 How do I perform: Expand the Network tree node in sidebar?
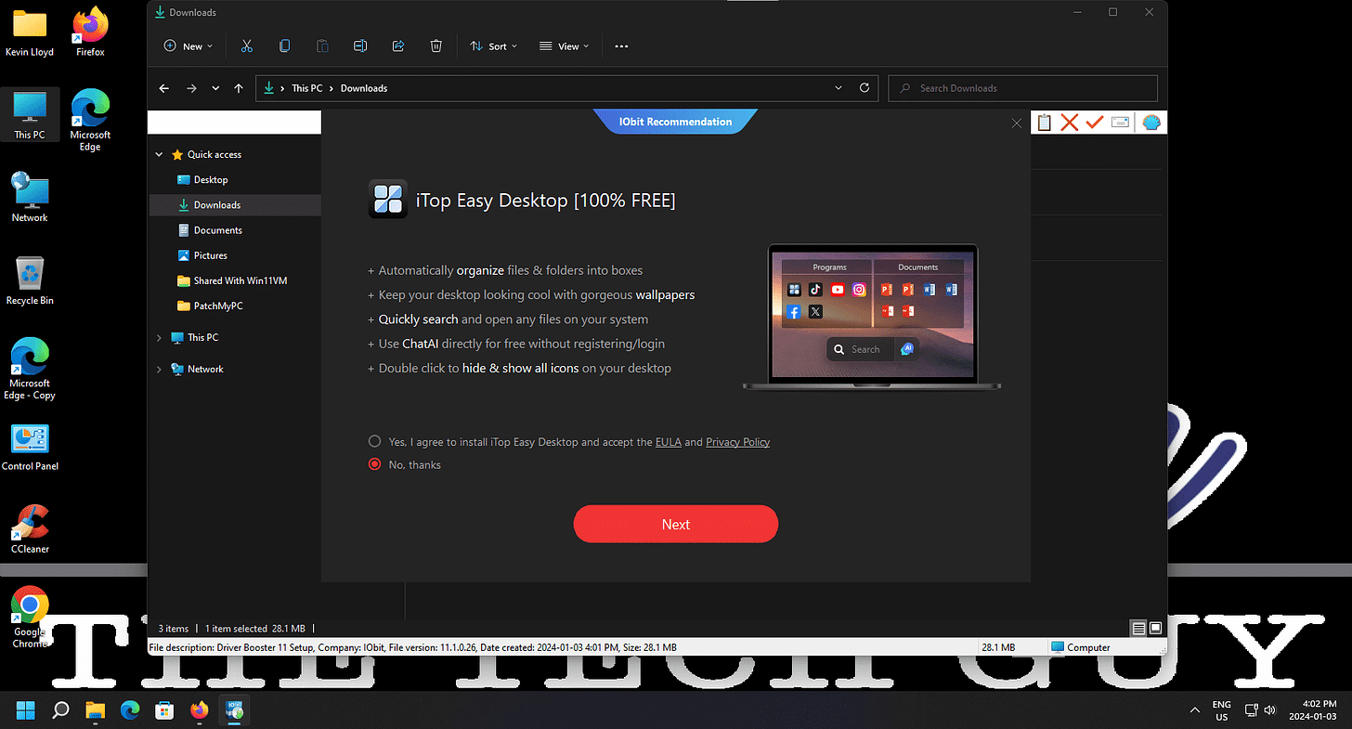click(159, 370)
